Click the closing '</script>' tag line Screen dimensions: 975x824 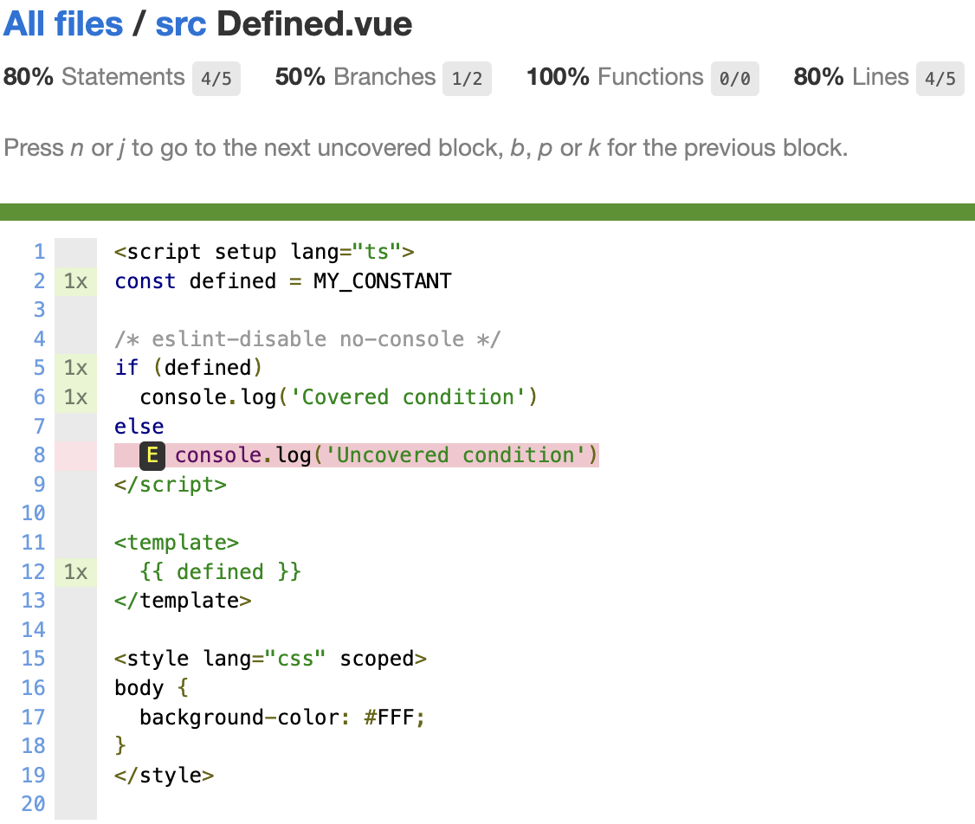[171, 485]
